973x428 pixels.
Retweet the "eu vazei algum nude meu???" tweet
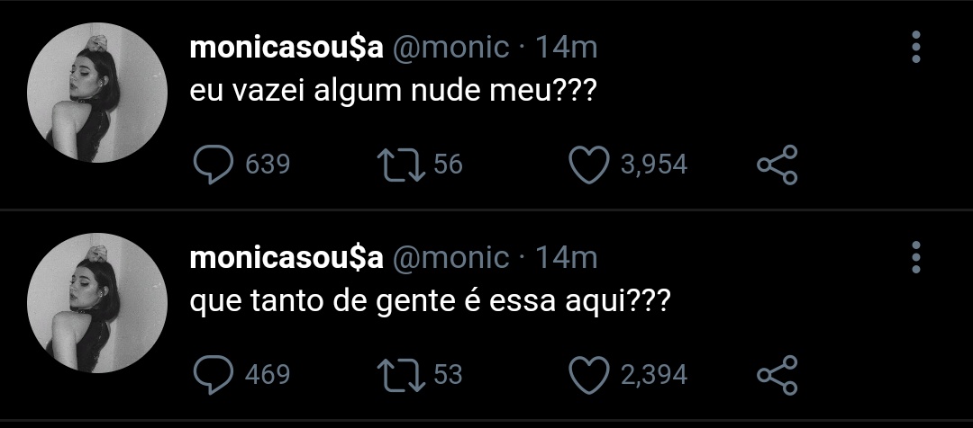401,165
